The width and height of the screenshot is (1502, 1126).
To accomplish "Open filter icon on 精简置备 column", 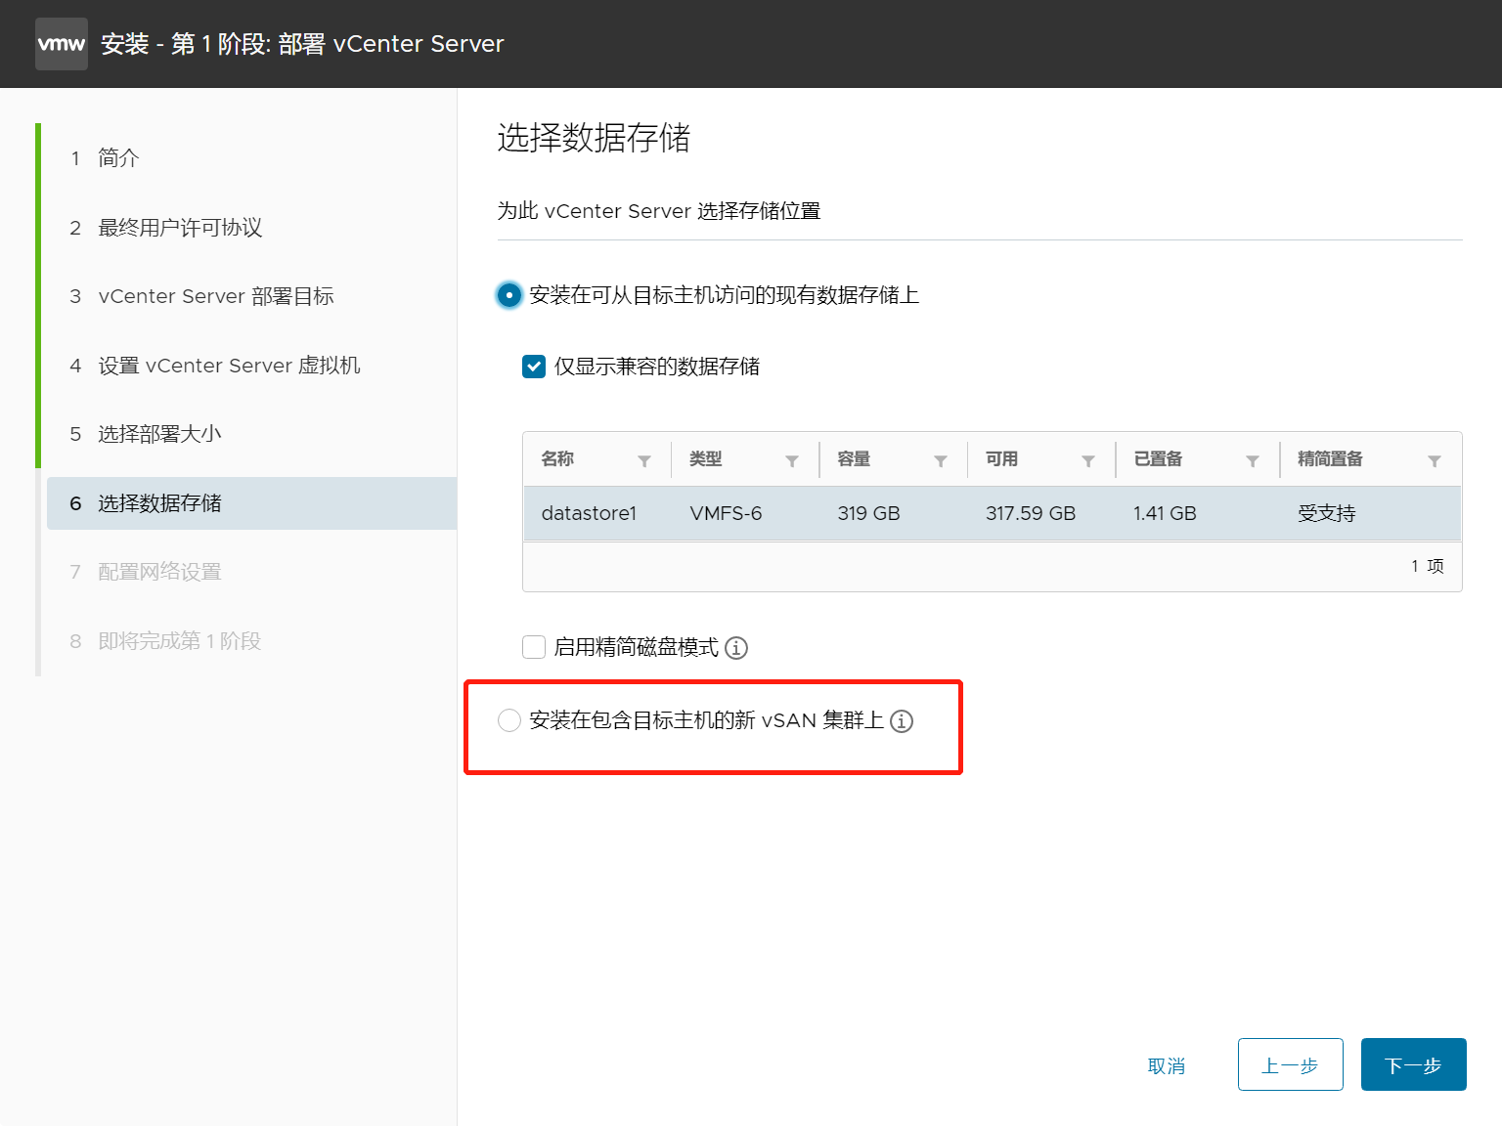I will [x=1435, y=460].
